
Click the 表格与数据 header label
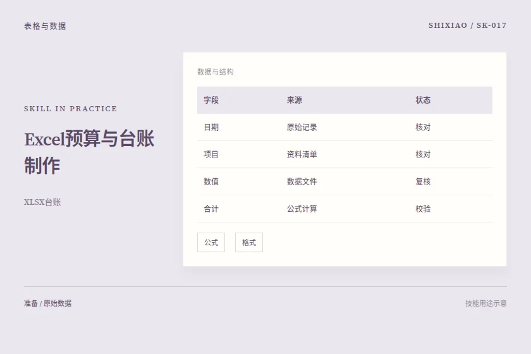click(45, 26)
